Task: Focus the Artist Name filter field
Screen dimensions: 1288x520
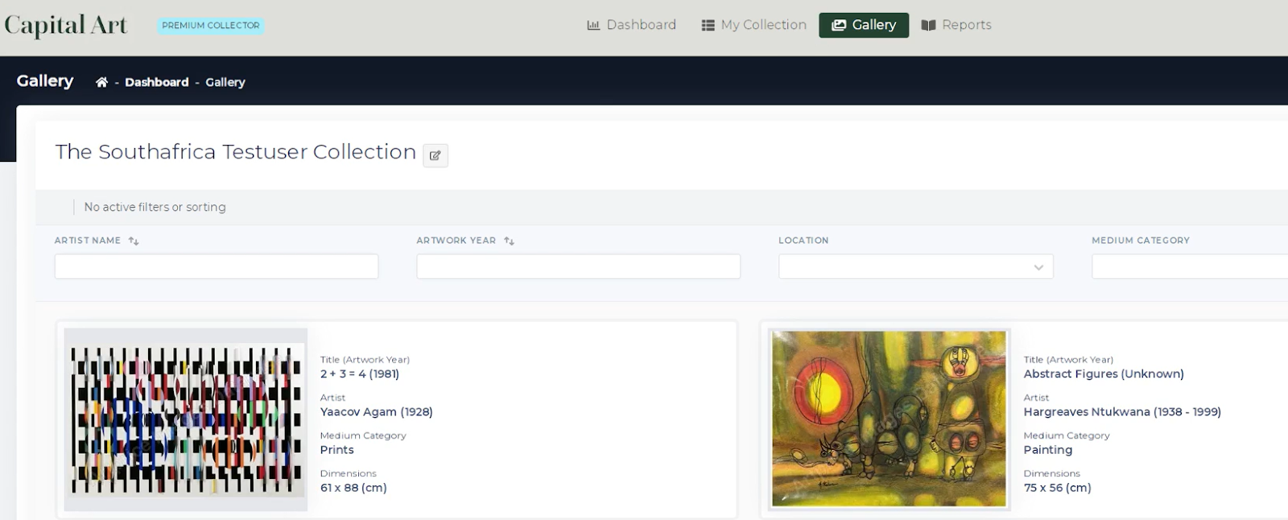Action: click(x=217, y=266)
